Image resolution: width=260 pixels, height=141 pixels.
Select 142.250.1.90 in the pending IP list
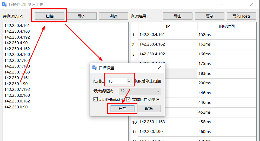(16, 84)
